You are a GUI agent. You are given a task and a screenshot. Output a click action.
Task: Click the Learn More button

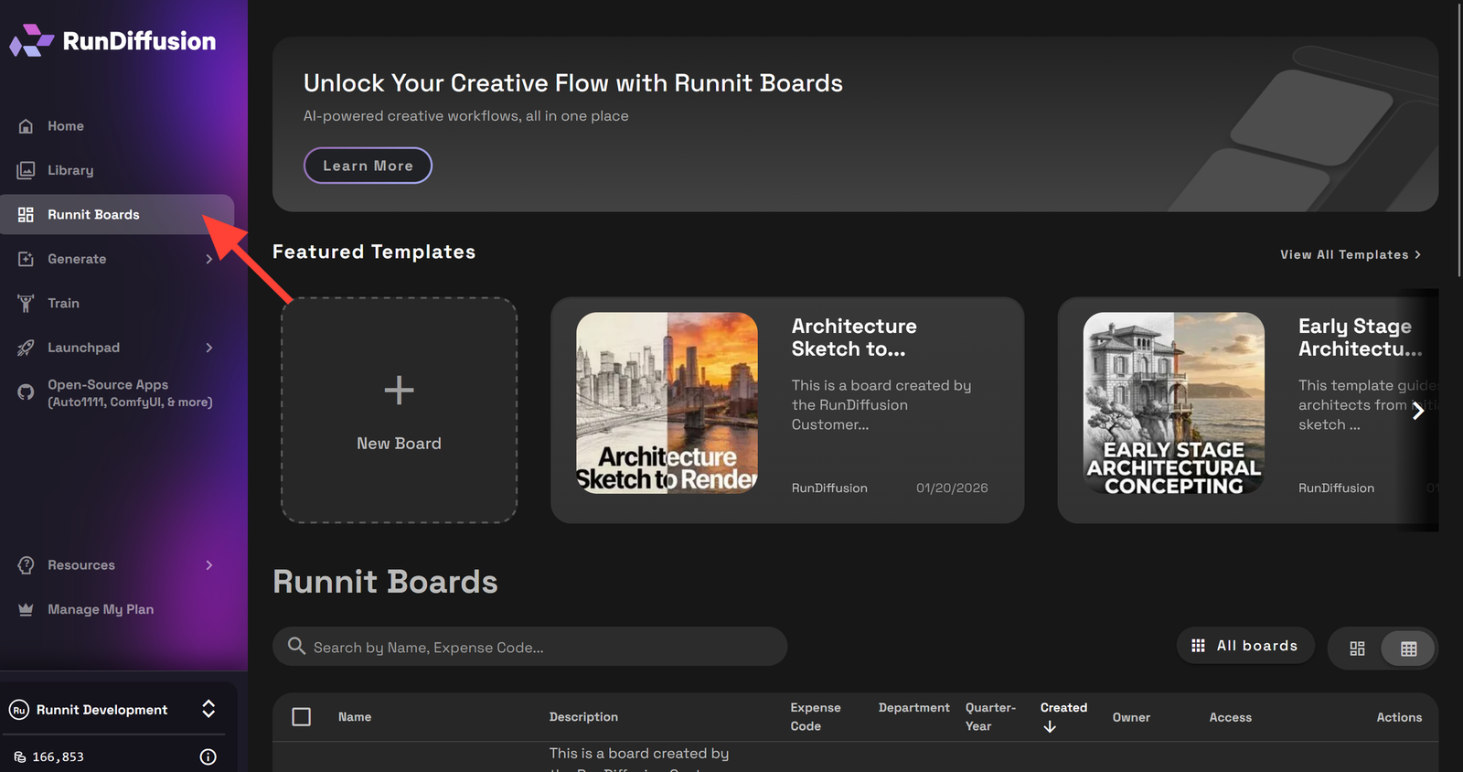pyautogui.click(x=368, y=166)
